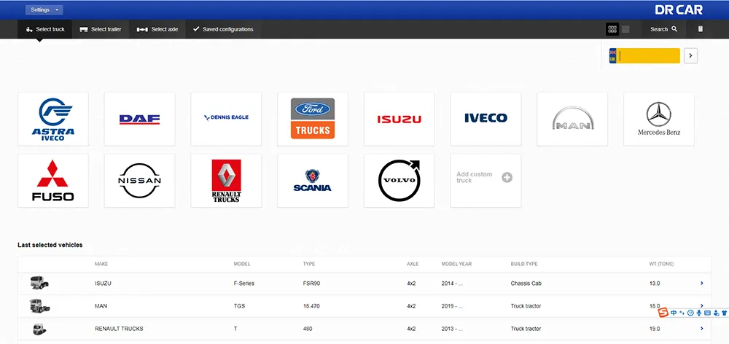This screenshot has height=344, width=729.
Task: Click the Chassis Cab build type
Action: click(x=526, y=284)
